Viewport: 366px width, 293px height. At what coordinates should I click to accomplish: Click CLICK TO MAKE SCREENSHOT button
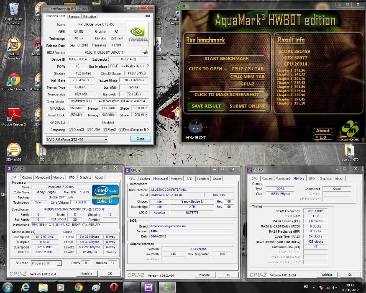point(226,95)
